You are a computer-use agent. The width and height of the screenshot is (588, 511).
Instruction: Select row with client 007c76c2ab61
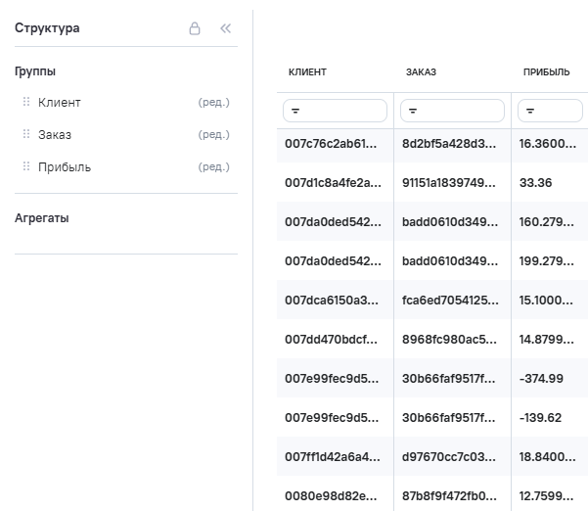tap(331, 143)
